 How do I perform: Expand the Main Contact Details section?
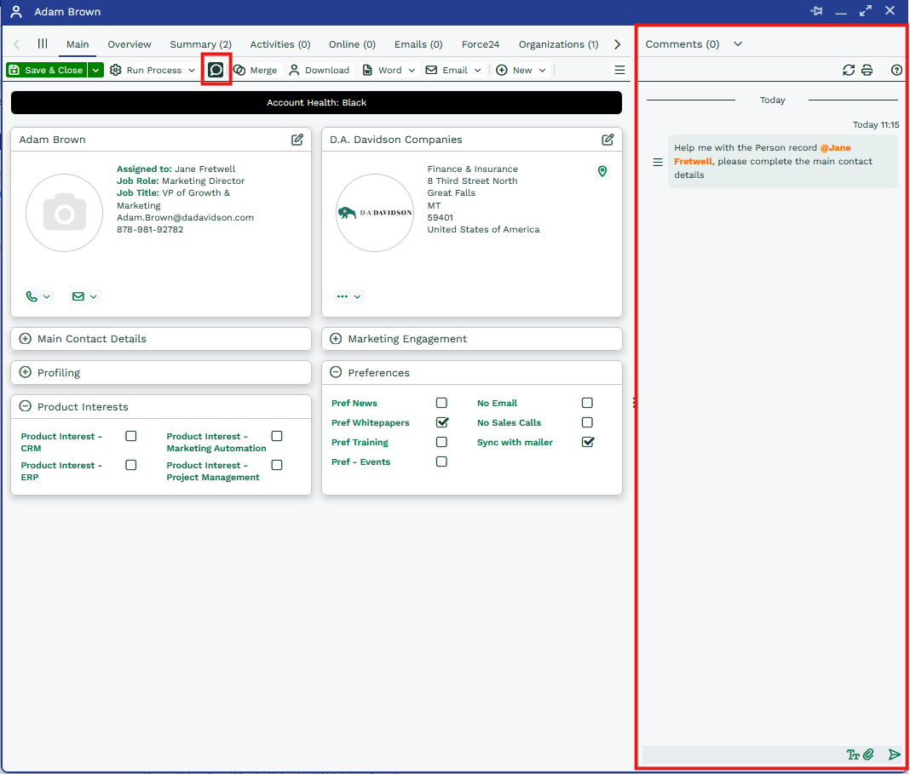(x=26, y=339)
